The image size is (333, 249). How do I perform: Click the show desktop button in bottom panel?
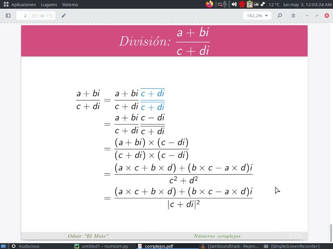pyautogui.click(x=3, y=246)
